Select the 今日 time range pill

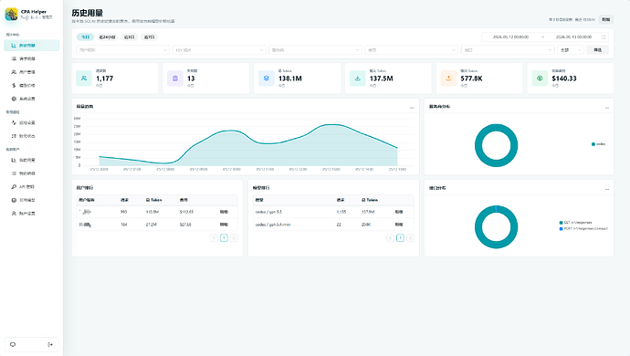tap(85, 37)
